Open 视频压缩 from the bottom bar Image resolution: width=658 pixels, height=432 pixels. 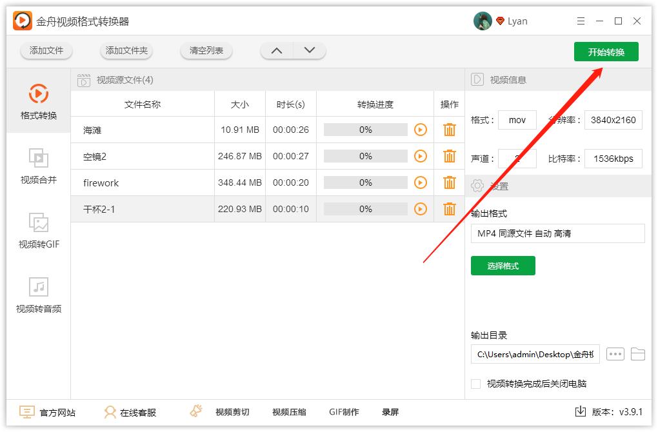coord(288,411)
